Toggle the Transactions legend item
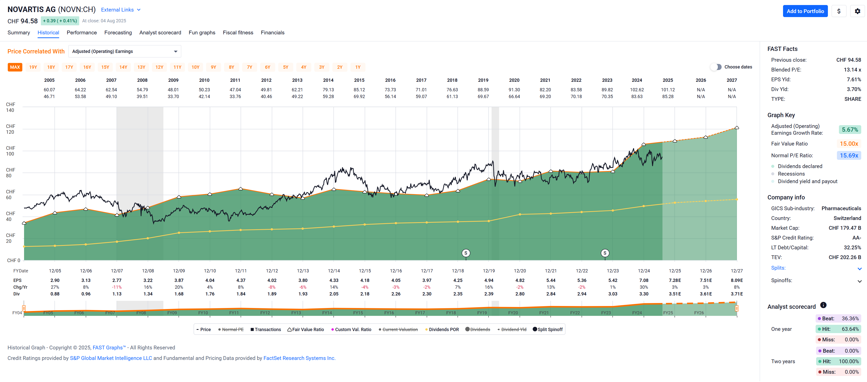This screenshot has height=382, width=867. coord(265,329)
